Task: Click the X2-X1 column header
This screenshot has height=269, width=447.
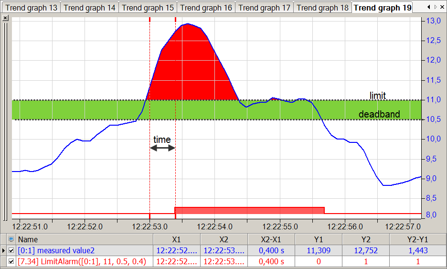Action: click(x=271, y=239)
